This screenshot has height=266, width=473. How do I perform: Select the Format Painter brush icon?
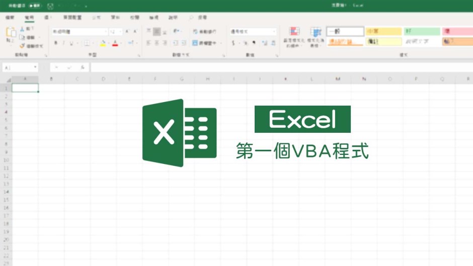click(x=22, y=46)
